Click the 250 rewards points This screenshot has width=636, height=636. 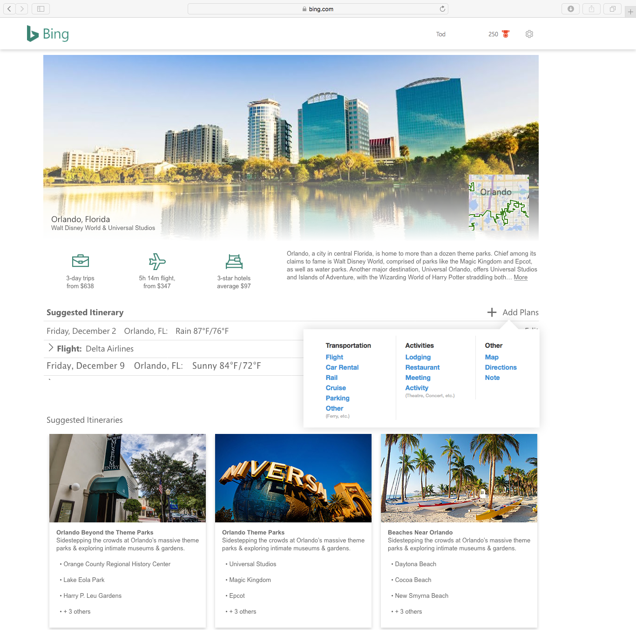pyautogui.click(x=493, y=34)
